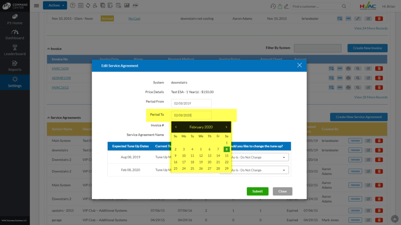Image resolution: width=401 pixels, height=225 pixels.
Task: Submit the Edit Service Agreement form
Action: coord(257,191)
